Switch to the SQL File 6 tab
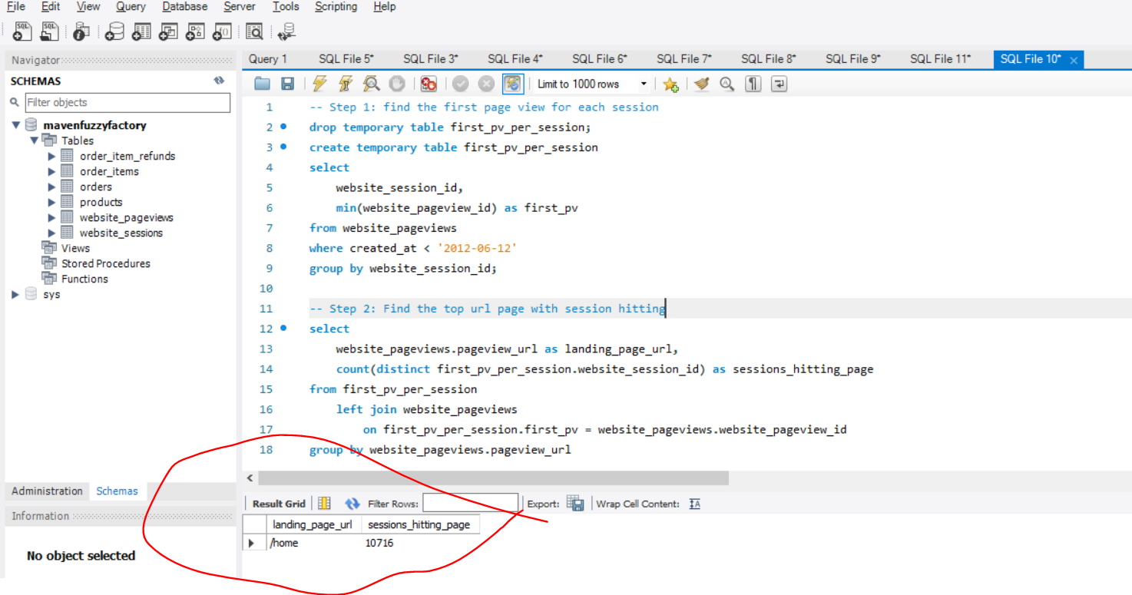Viewport: 1132px width, 595px height. tap(600, 59)
